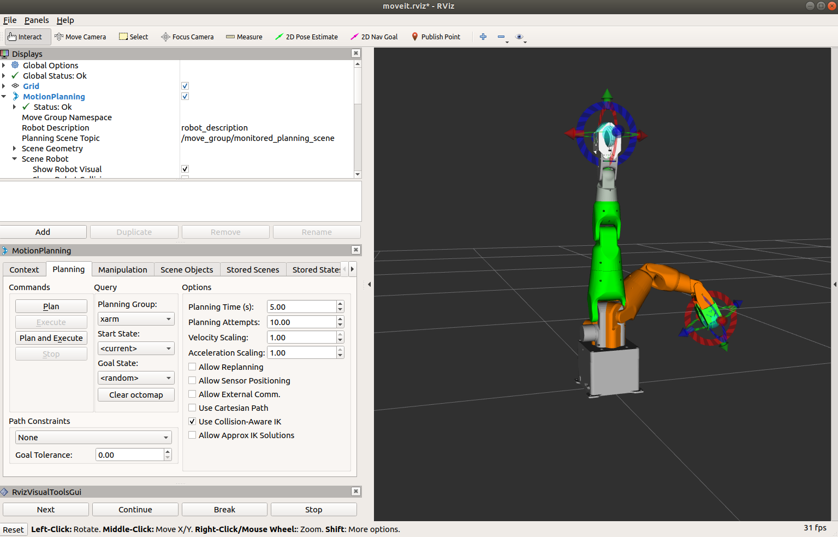Expand the Grid tree item
This screenshot has width=838, height=537.
4,86
